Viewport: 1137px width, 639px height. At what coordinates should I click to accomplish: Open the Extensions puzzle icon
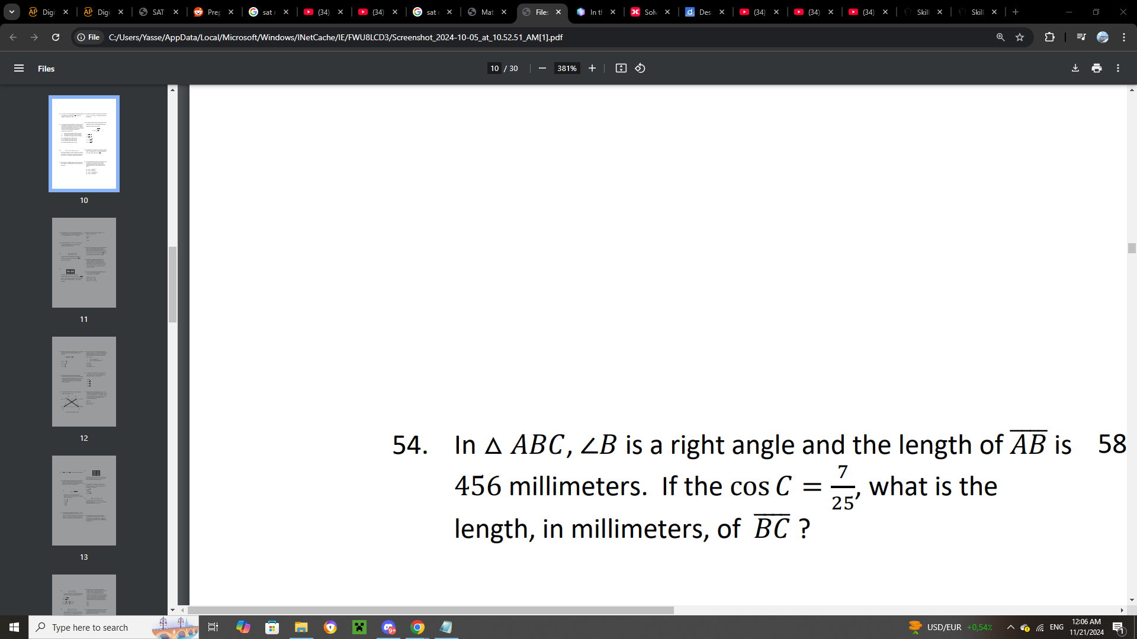[x=1049, y=37]
